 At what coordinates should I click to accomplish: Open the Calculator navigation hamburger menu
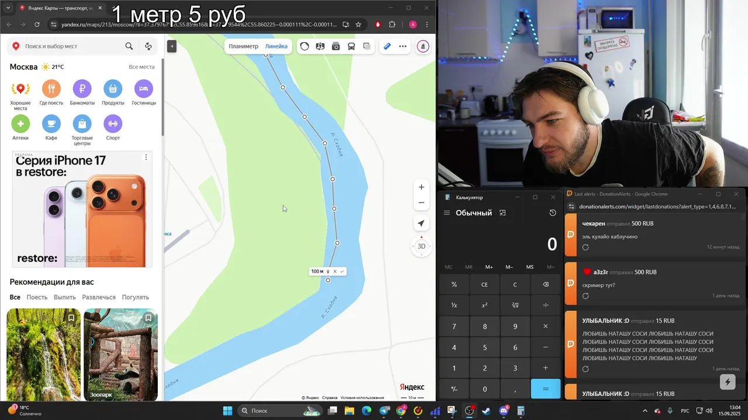pyautogui.click(x=447, y=213)
